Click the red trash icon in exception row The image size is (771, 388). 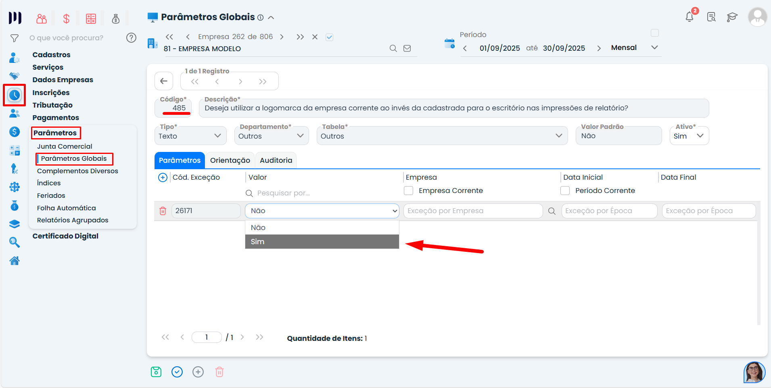tap(163, 211)
